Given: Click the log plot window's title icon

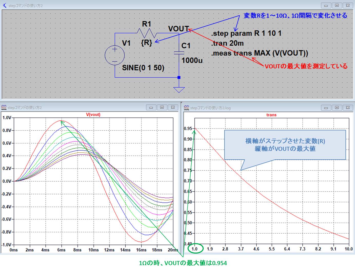Looking at the screenshot, I should tap(186, 108).
